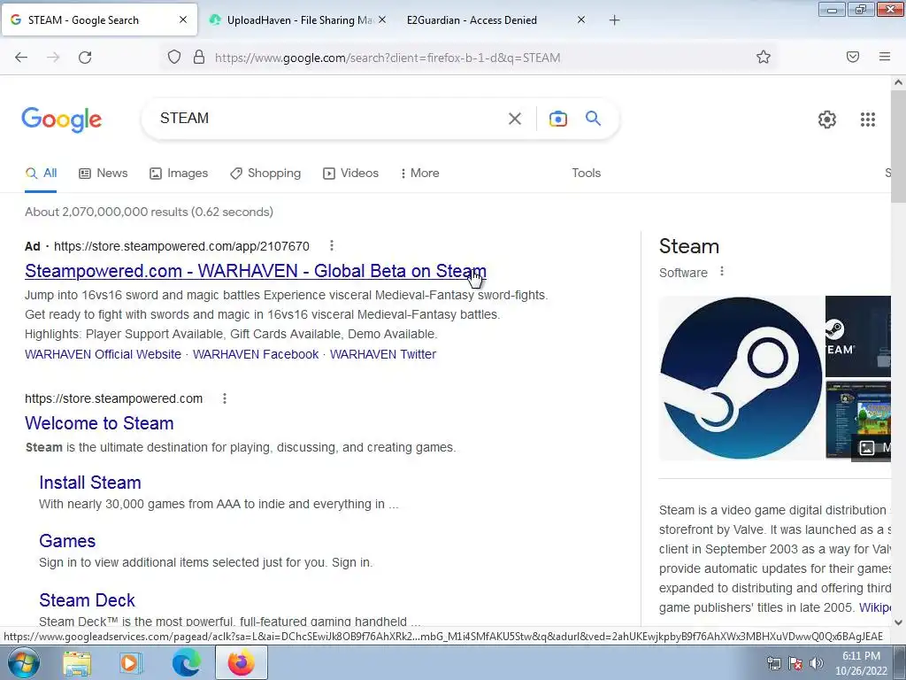
Task: Click the 'About 2,070,000,000 results' text
Action: point(149,212)
